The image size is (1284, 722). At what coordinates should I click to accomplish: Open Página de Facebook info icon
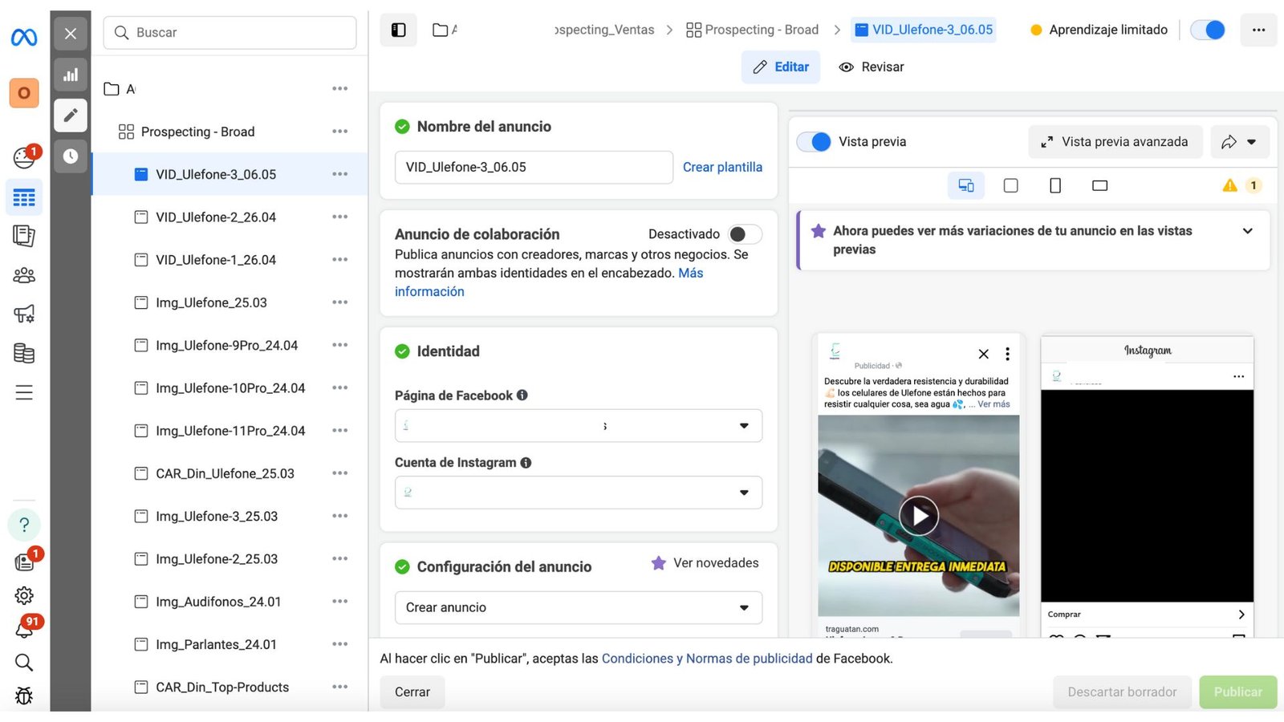click(x=522, y=395)
